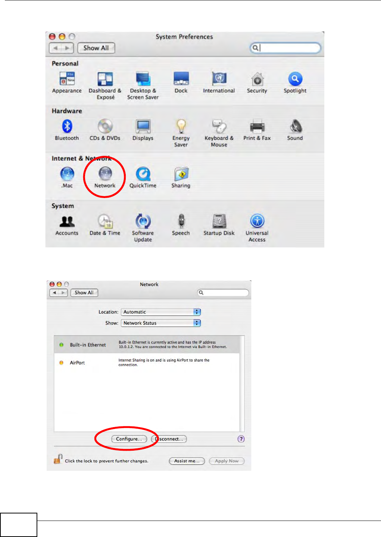
Task: Open the Network preference pane
Action: (105, 178)
